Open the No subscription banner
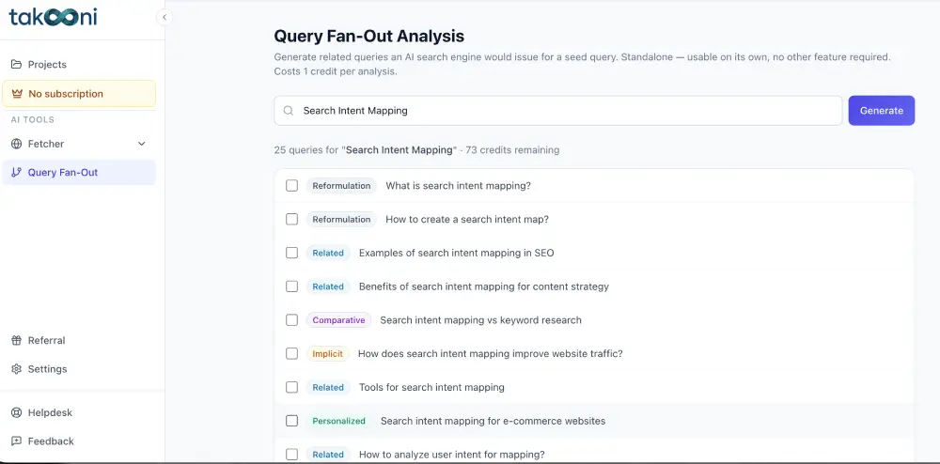 [x=79, y=93]
